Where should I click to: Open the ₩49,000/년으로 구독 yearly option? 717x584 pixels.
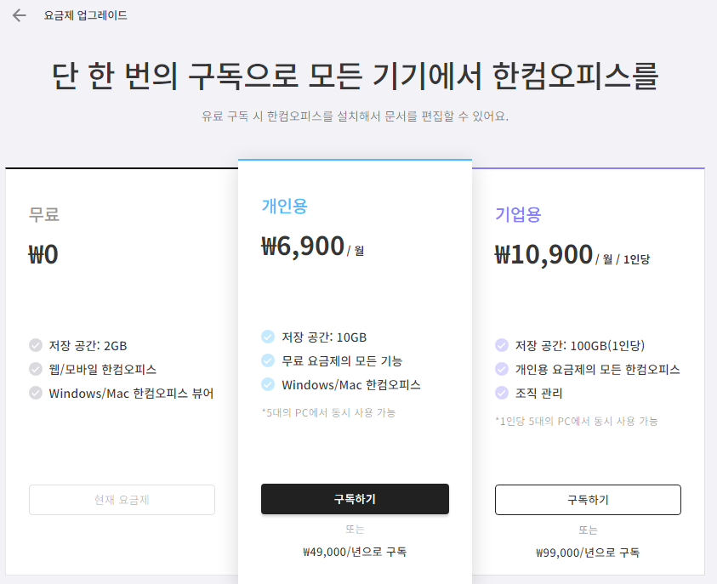pos(355,552)
